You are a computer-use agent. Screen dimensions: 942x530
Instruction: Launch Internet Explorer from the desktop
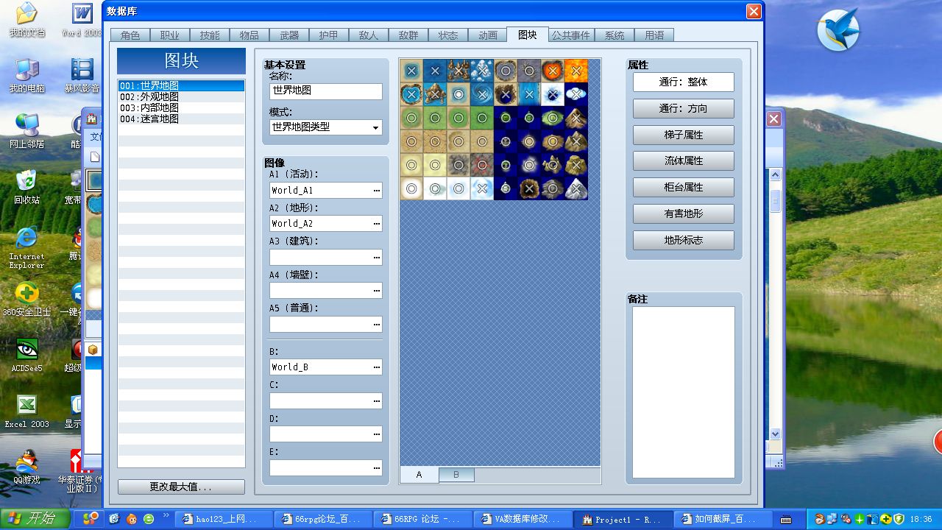pos(26,247)
